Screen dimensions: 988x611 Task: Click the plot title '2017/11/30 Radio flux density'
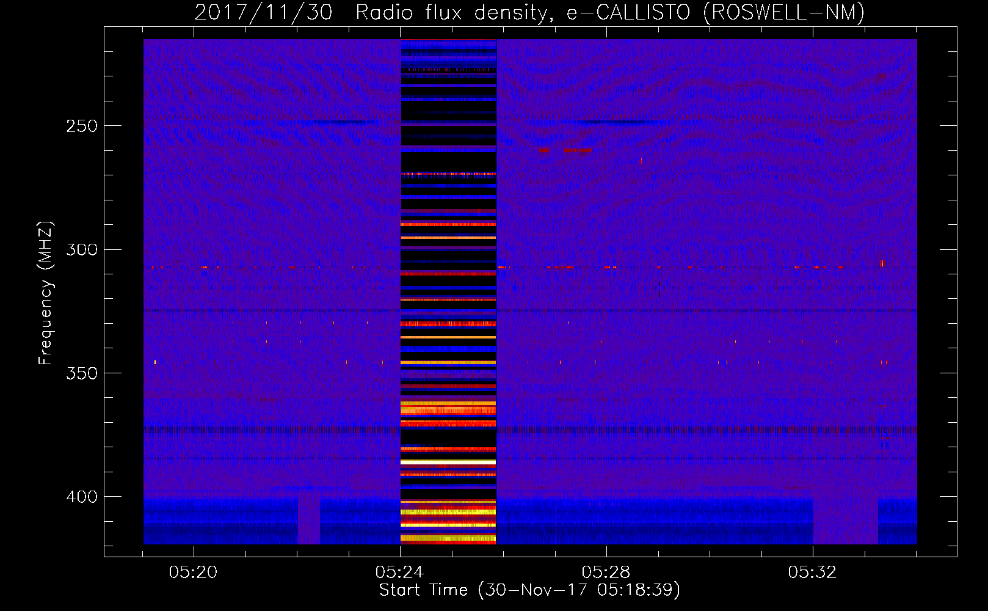529,12
